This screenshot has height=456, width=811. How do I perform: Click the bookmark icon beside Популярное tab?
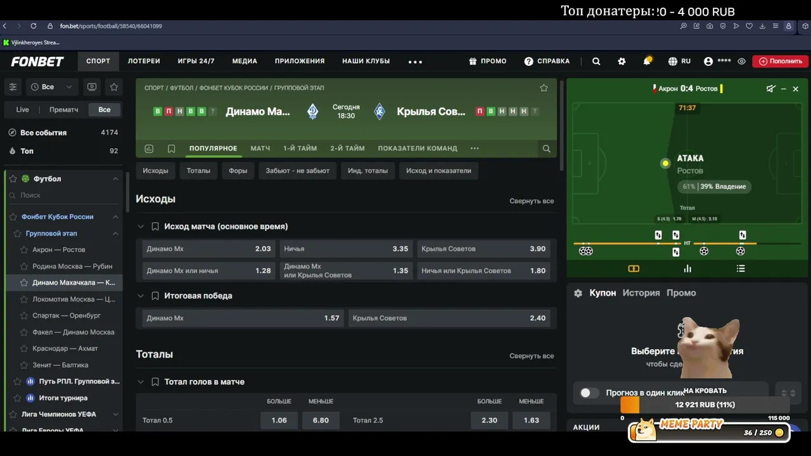tap(171, 148)
